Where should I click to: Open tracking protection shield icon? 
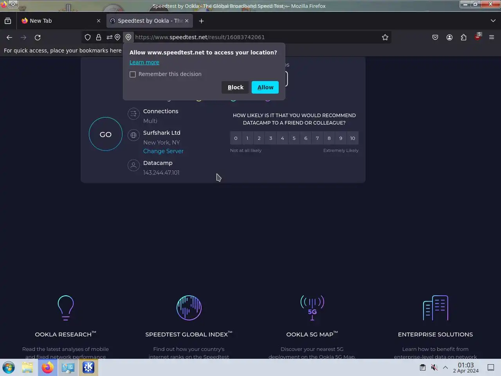88,37
